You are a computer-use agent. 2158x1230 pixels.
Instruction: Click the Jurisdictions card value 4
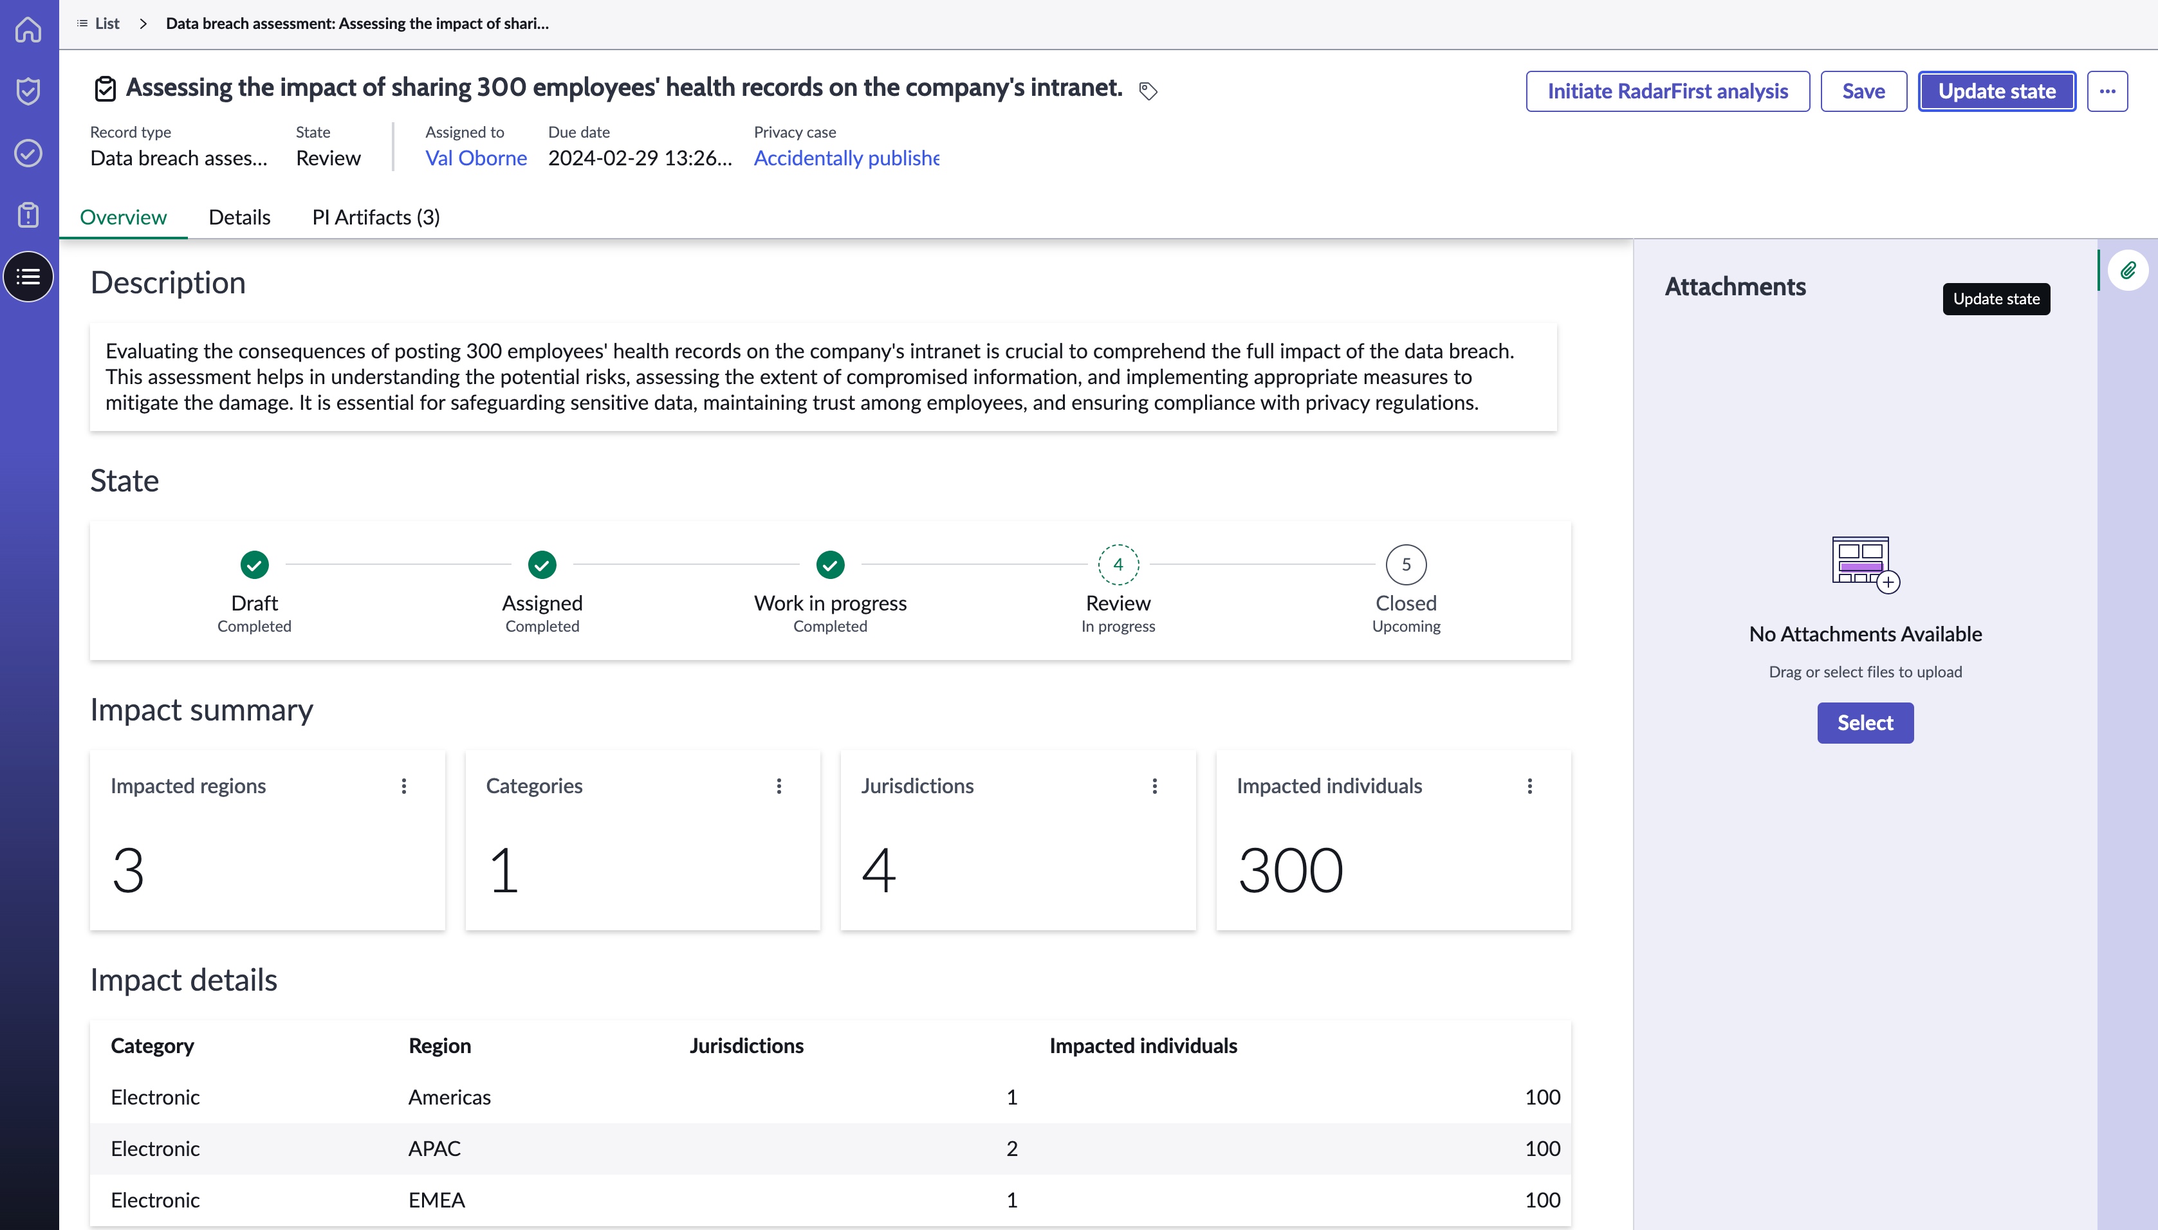click(x=879, y=870)
